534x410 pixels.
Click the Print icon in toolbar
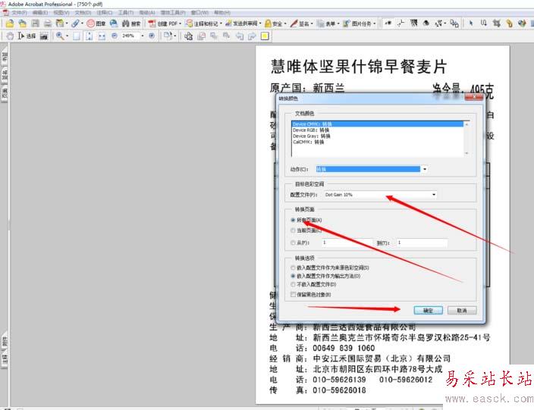(48, 23)
